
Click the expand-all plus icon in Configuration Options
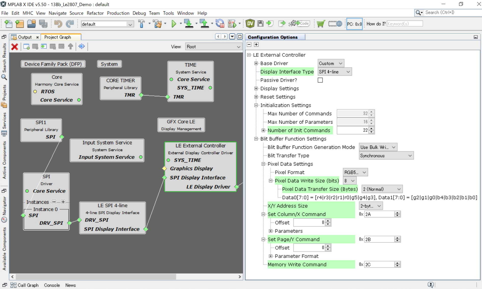(256, 44)
